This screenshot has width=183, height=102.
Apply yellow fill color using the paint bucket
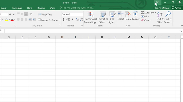tap(7, 20)
